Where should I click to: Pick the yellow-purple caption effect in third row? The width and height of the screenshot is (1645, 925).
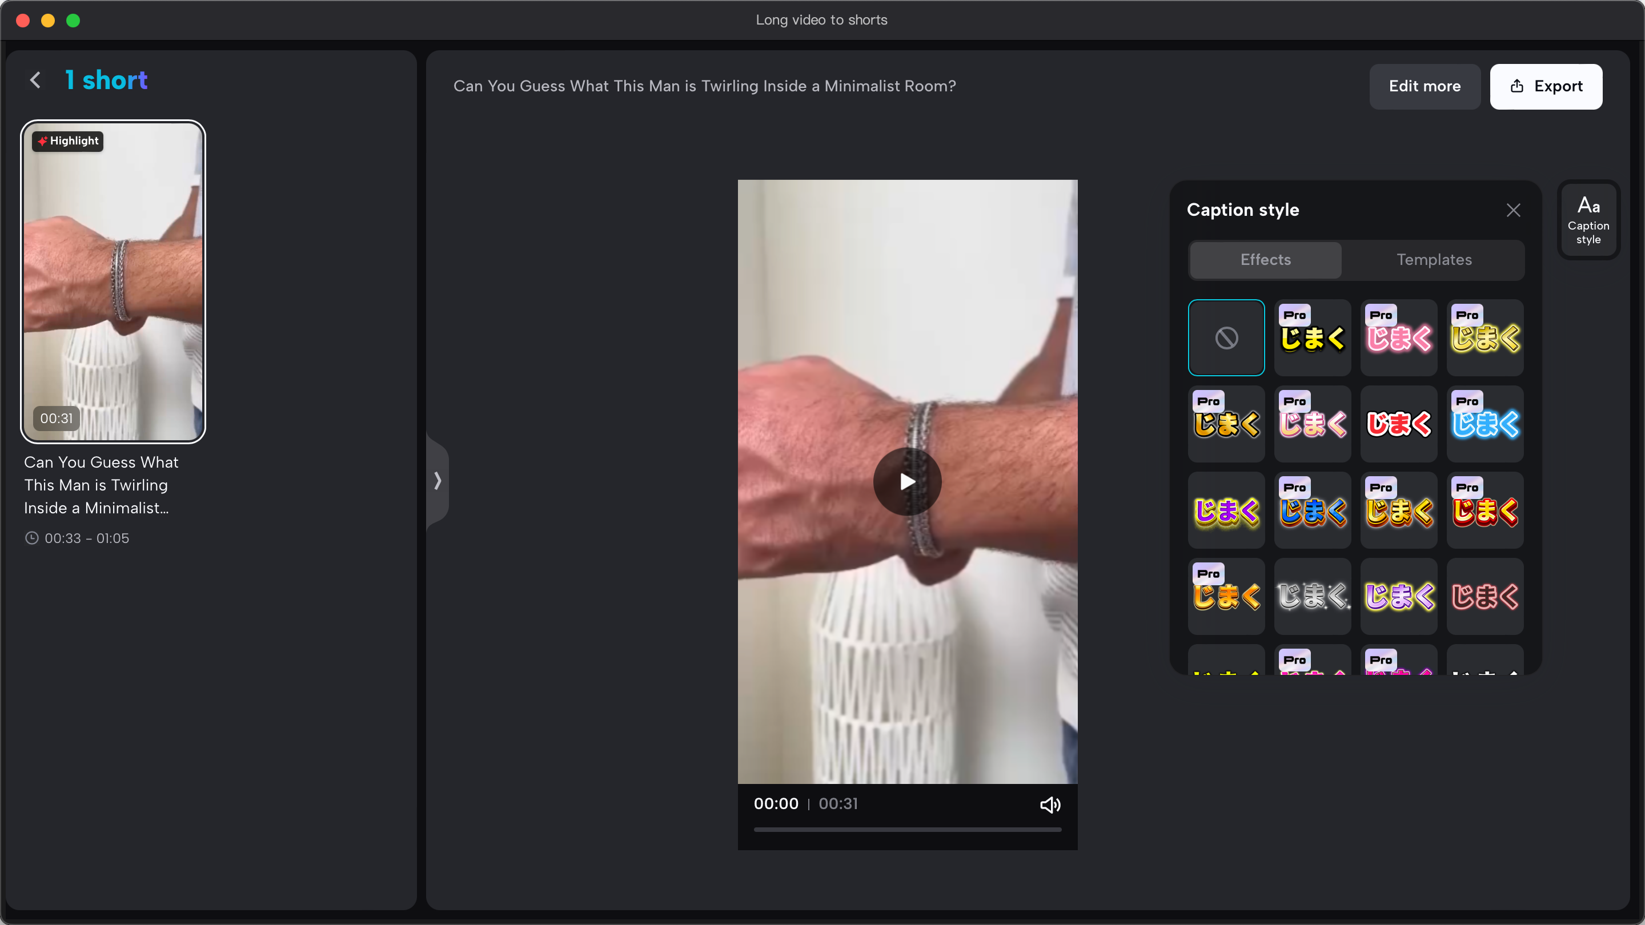(x=1225, y=510)
